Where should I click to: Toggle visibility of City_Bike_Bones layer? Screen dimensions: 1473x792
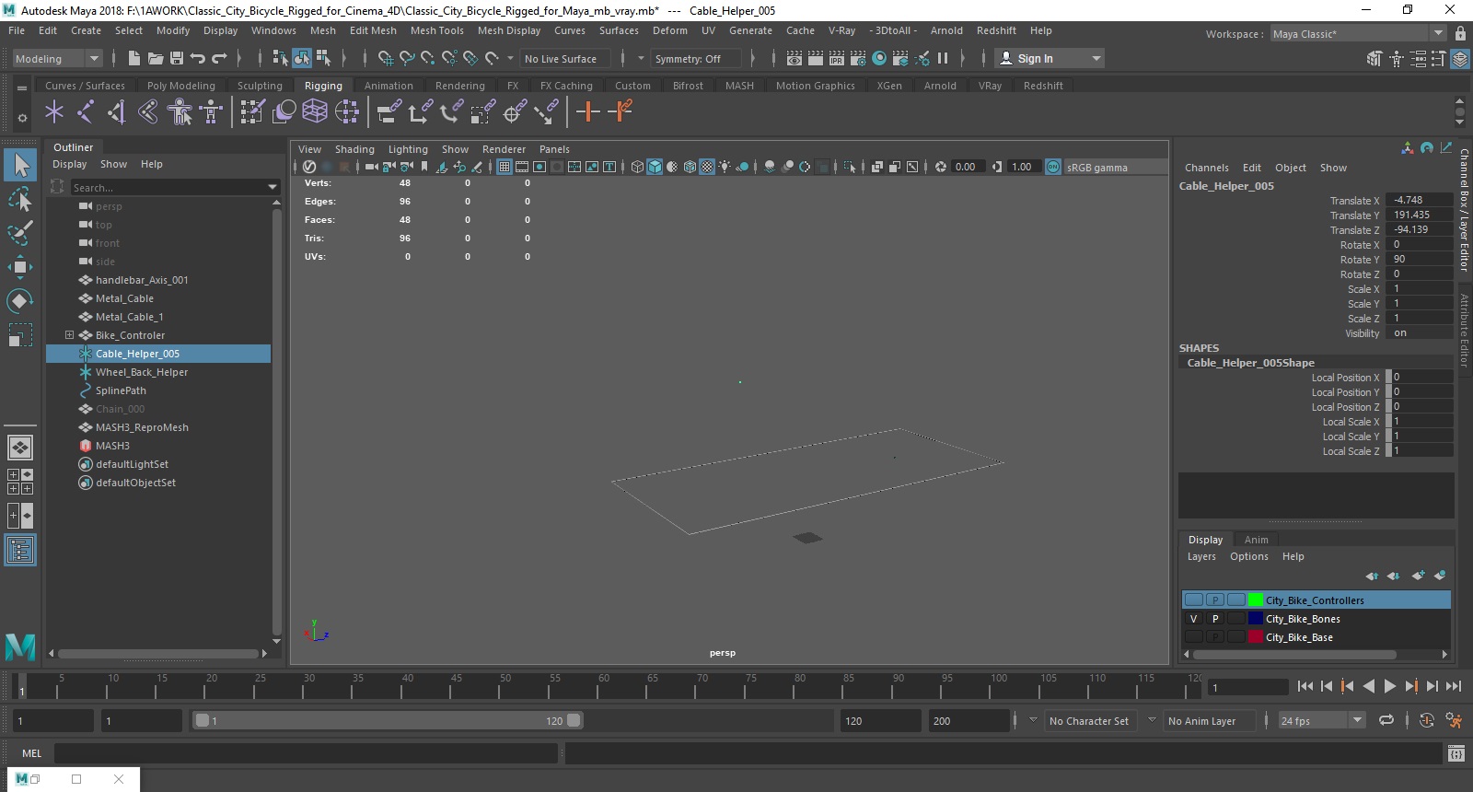point(1193,619)
